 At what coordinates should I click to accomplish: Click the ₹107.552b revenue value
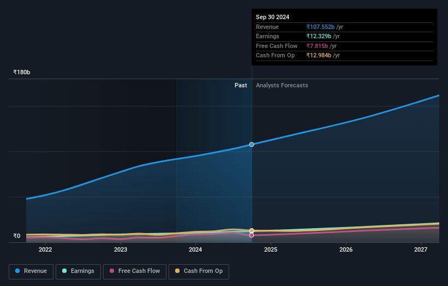[320, 27]
